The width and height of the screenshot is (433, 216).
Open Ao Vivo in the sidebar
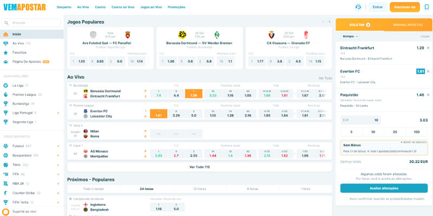[x=32, y=43]
